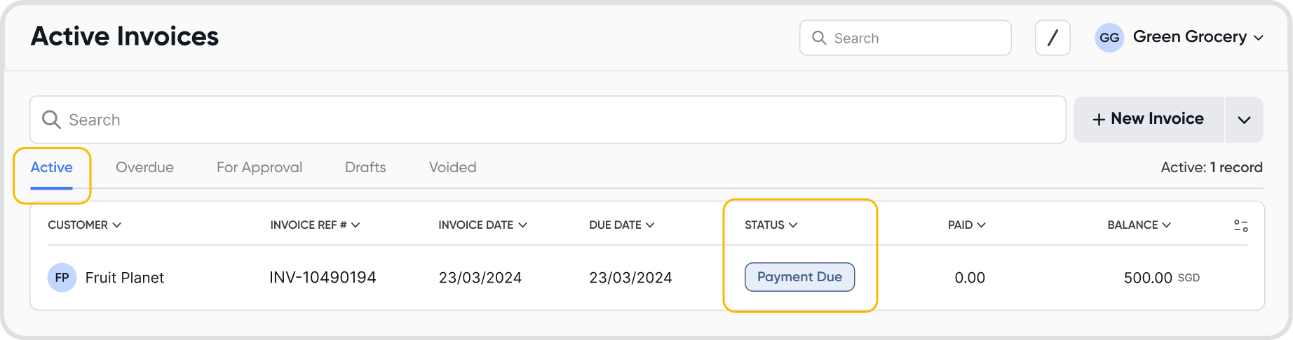Switch to the Overdue tab
Screen dimensions: 1293x340
144,168
